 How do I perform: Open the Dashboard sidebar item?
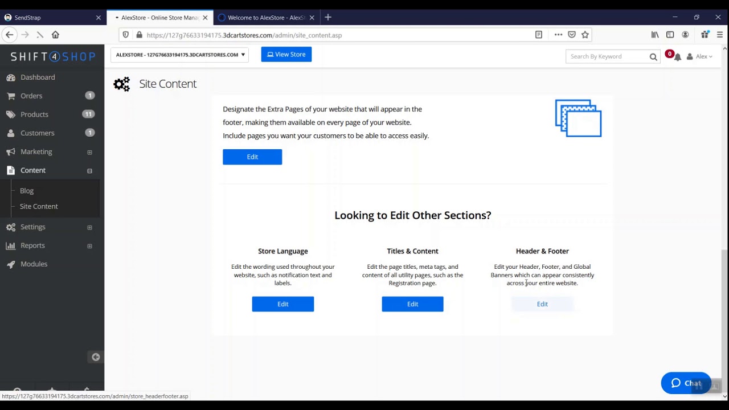click(38, 77)
